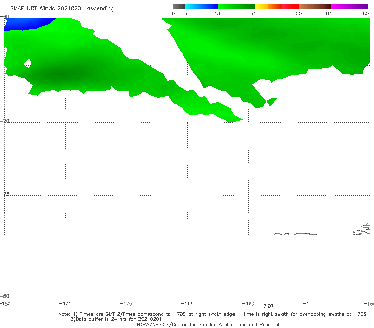Click the longitude label '-160'

click(x=248, y=304)
